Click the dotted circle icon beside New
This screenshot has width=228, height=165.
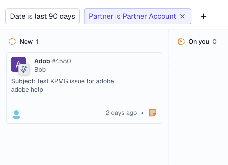tap(12, 41)
